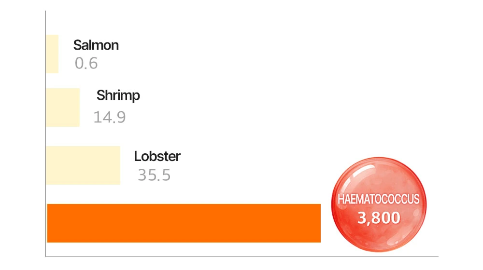Viewport: 483px width, 270px height.
Task: Click the Lobster label
Action: coord(157,156)
